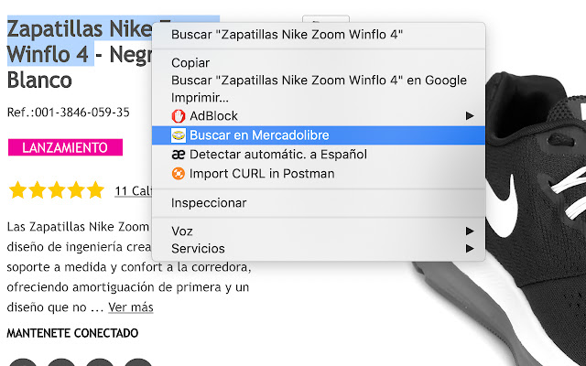Select Buscar "Zapatillas Nike Zoom Winflo 4" en Google
The height and width of the screenshot is (366, 586).
(x=319, y=81)
